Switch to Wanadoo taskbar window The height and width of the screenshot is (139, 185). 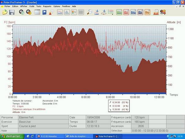(48, 136)
